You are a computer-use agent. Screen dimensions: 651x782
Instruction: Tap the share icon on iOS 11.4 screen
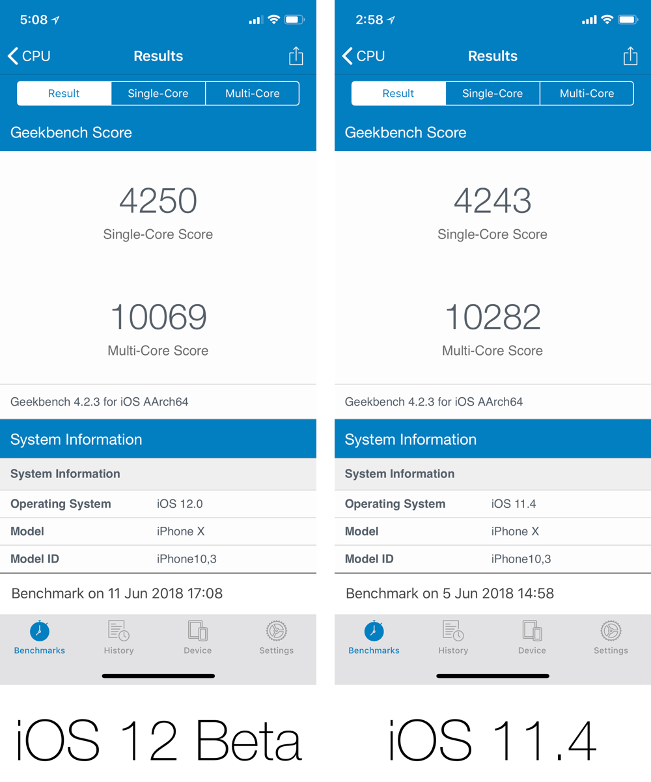(x=630, y=56)
